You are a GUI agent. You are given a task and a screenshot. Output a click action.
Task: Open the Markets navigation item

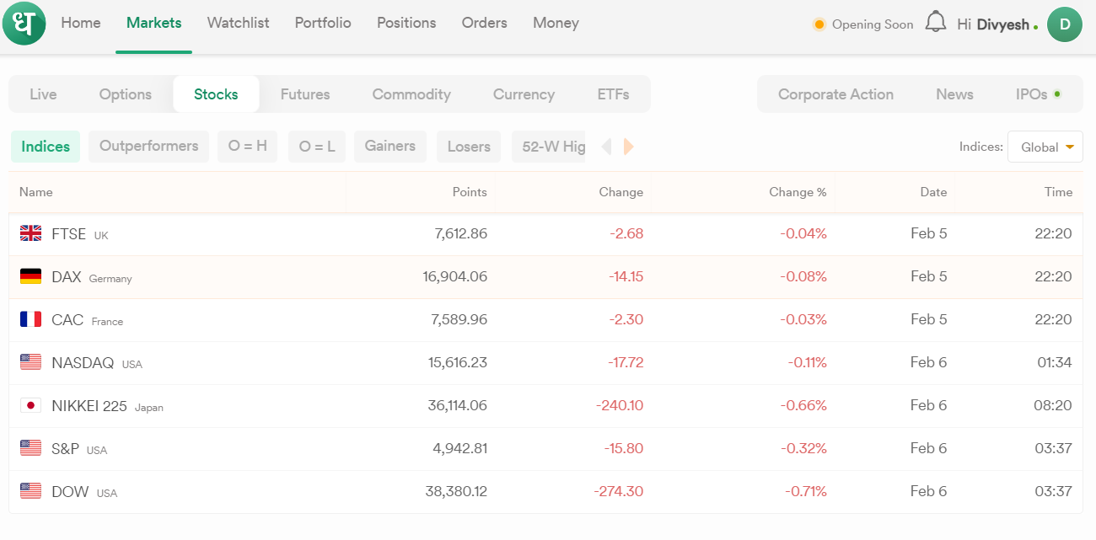pos(154,23)
